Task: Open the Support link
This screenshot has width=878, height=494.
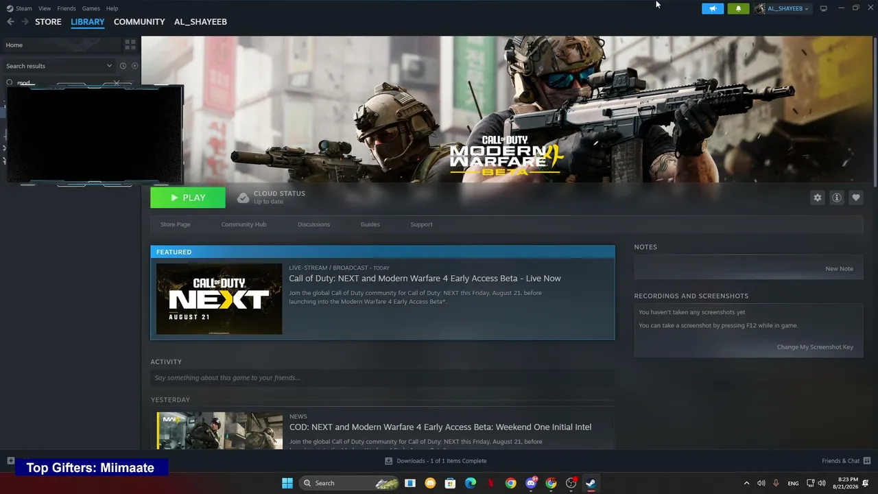Action: (421, 224)
